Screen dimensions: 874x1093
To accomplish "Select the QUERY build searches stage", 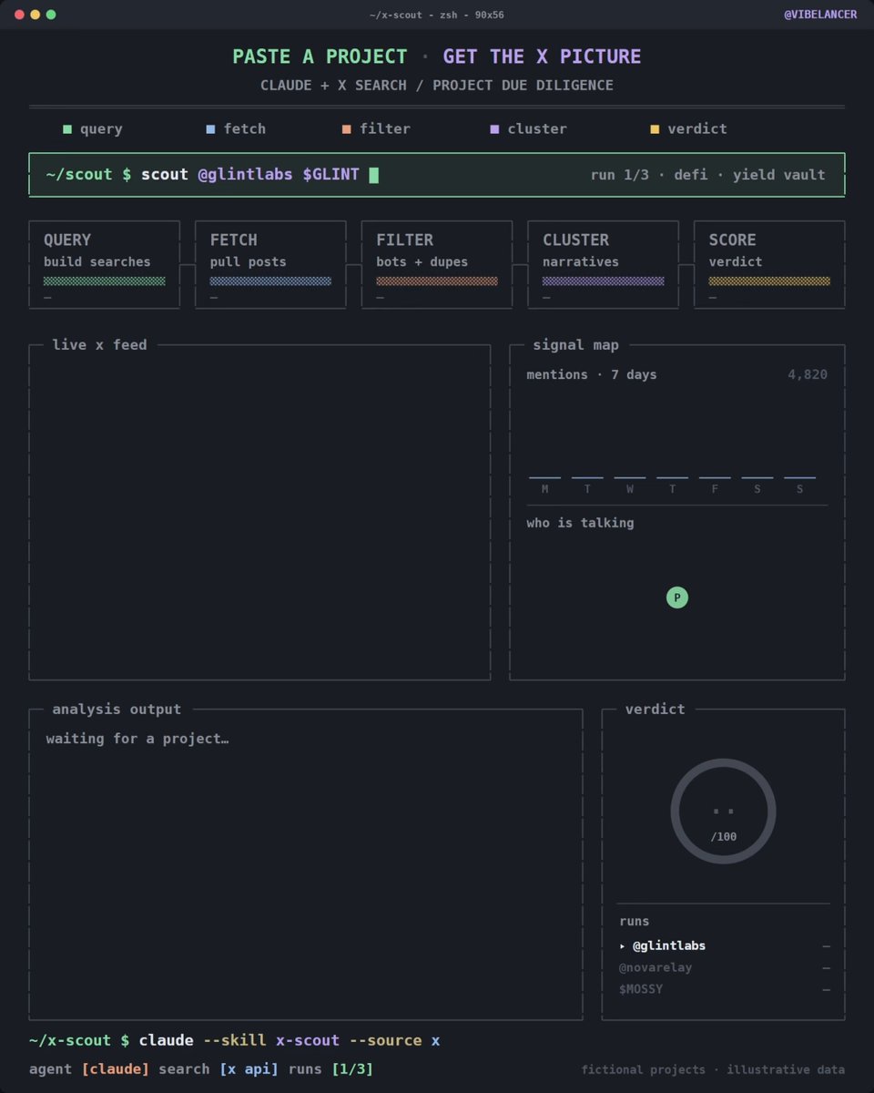I will click(104, 265).
